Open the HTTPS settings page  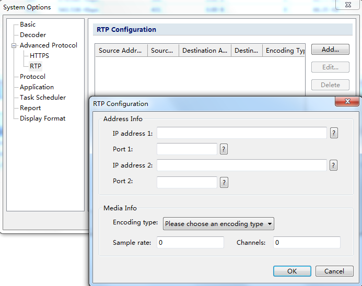tap(39, 56)
